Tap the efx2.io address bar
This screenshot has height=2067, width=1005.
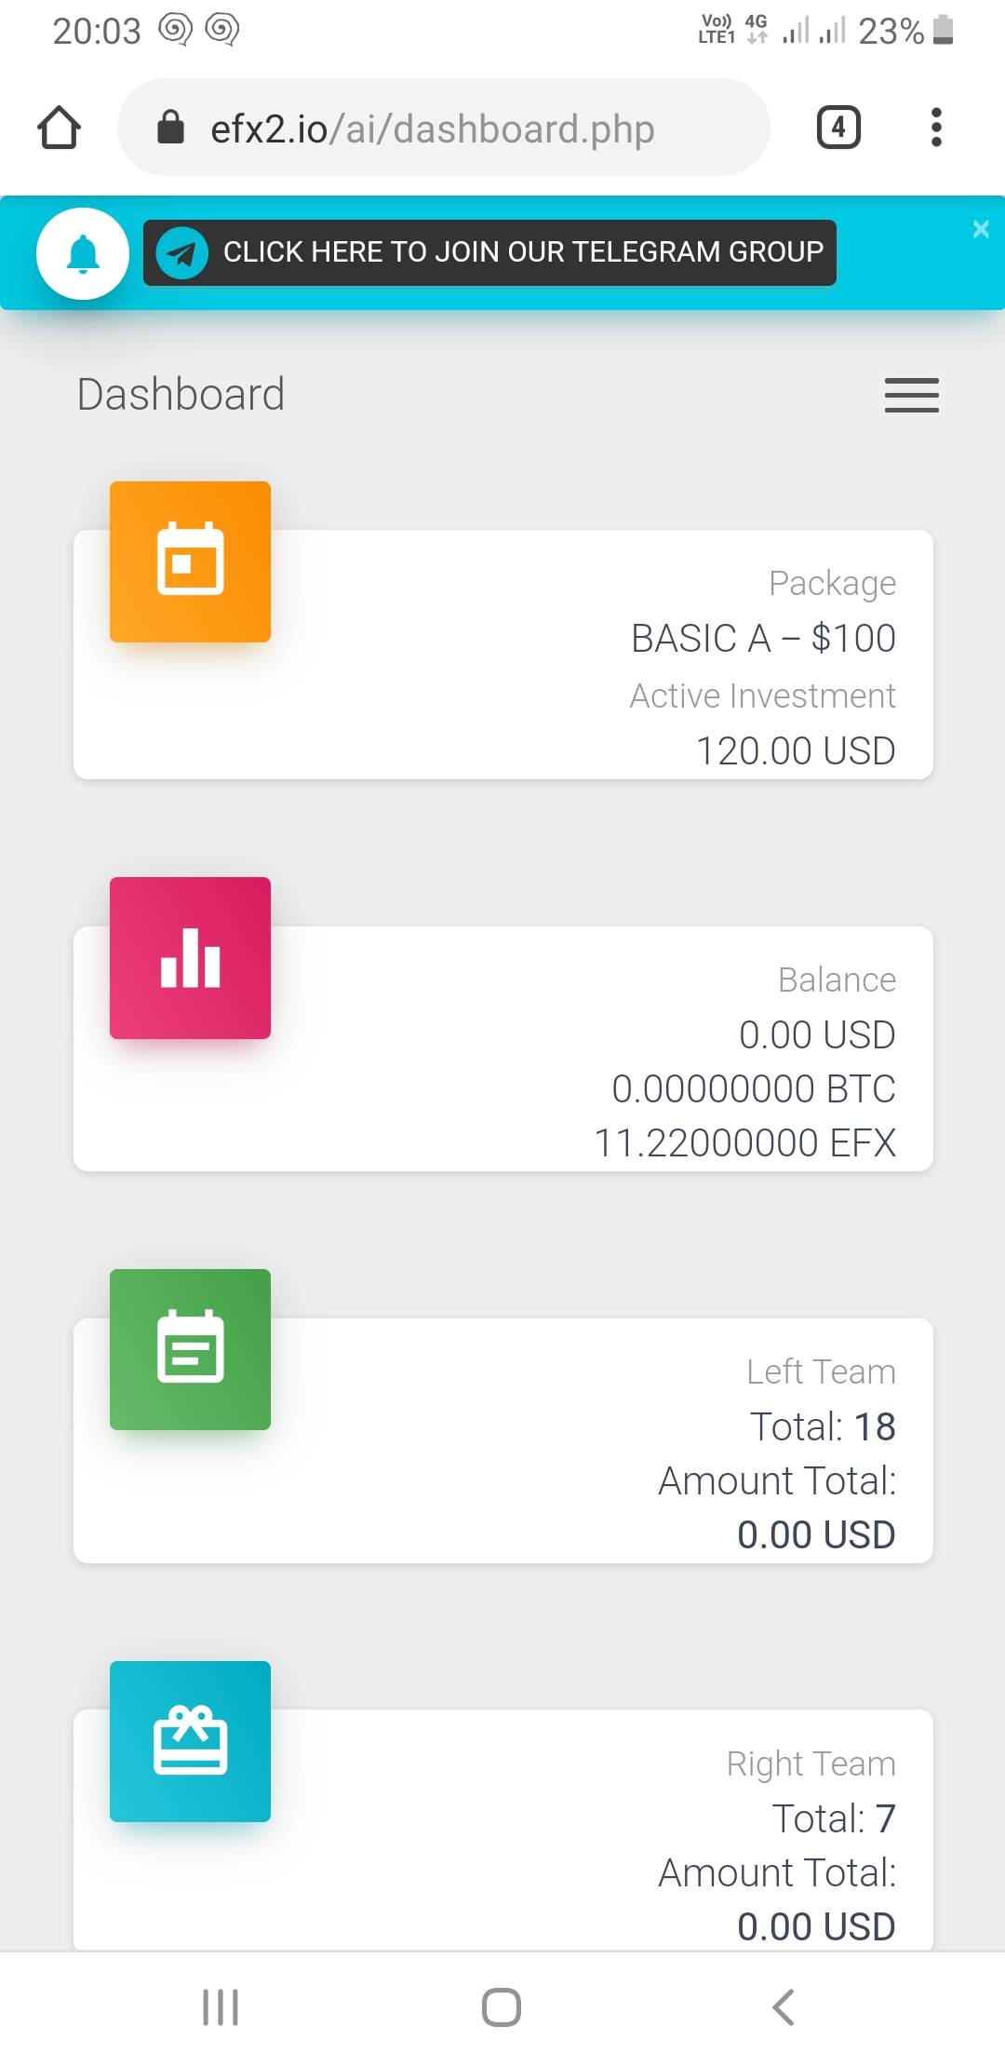point(433,128)
